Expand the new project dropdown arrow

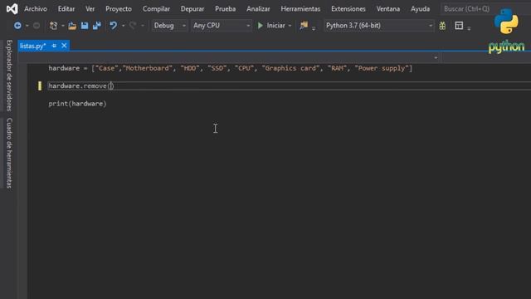(x=63, y=26)
